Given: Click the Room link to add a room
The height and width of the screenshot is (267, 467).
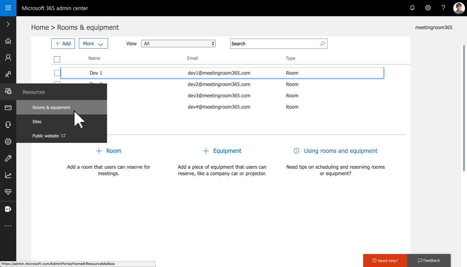Looking at the screenshot, I should [114, 151].
